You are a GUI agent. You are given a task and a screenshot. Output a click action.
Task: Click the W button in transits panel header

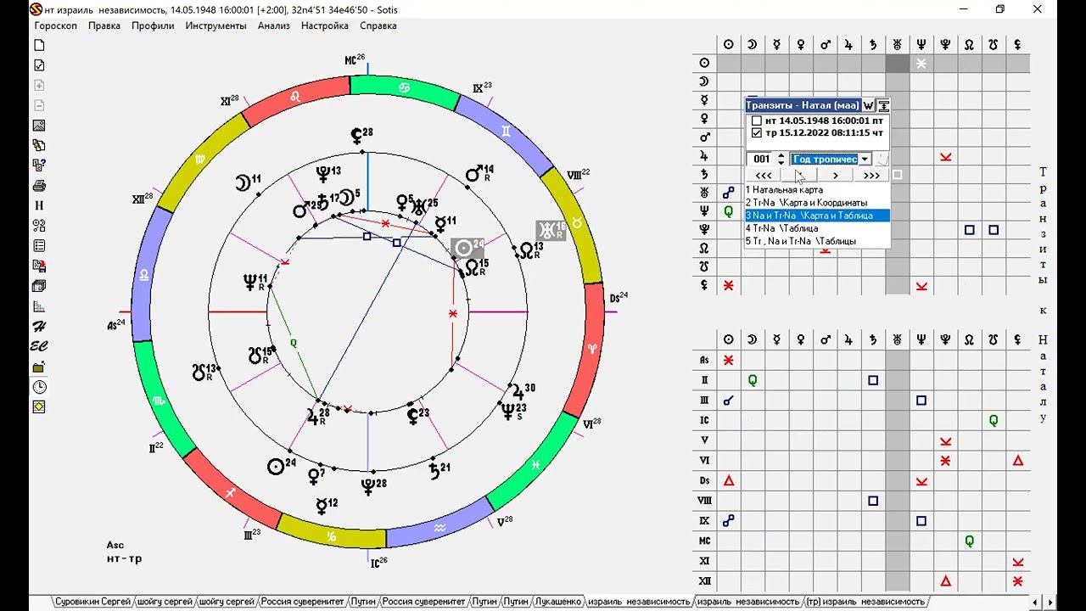868,106
